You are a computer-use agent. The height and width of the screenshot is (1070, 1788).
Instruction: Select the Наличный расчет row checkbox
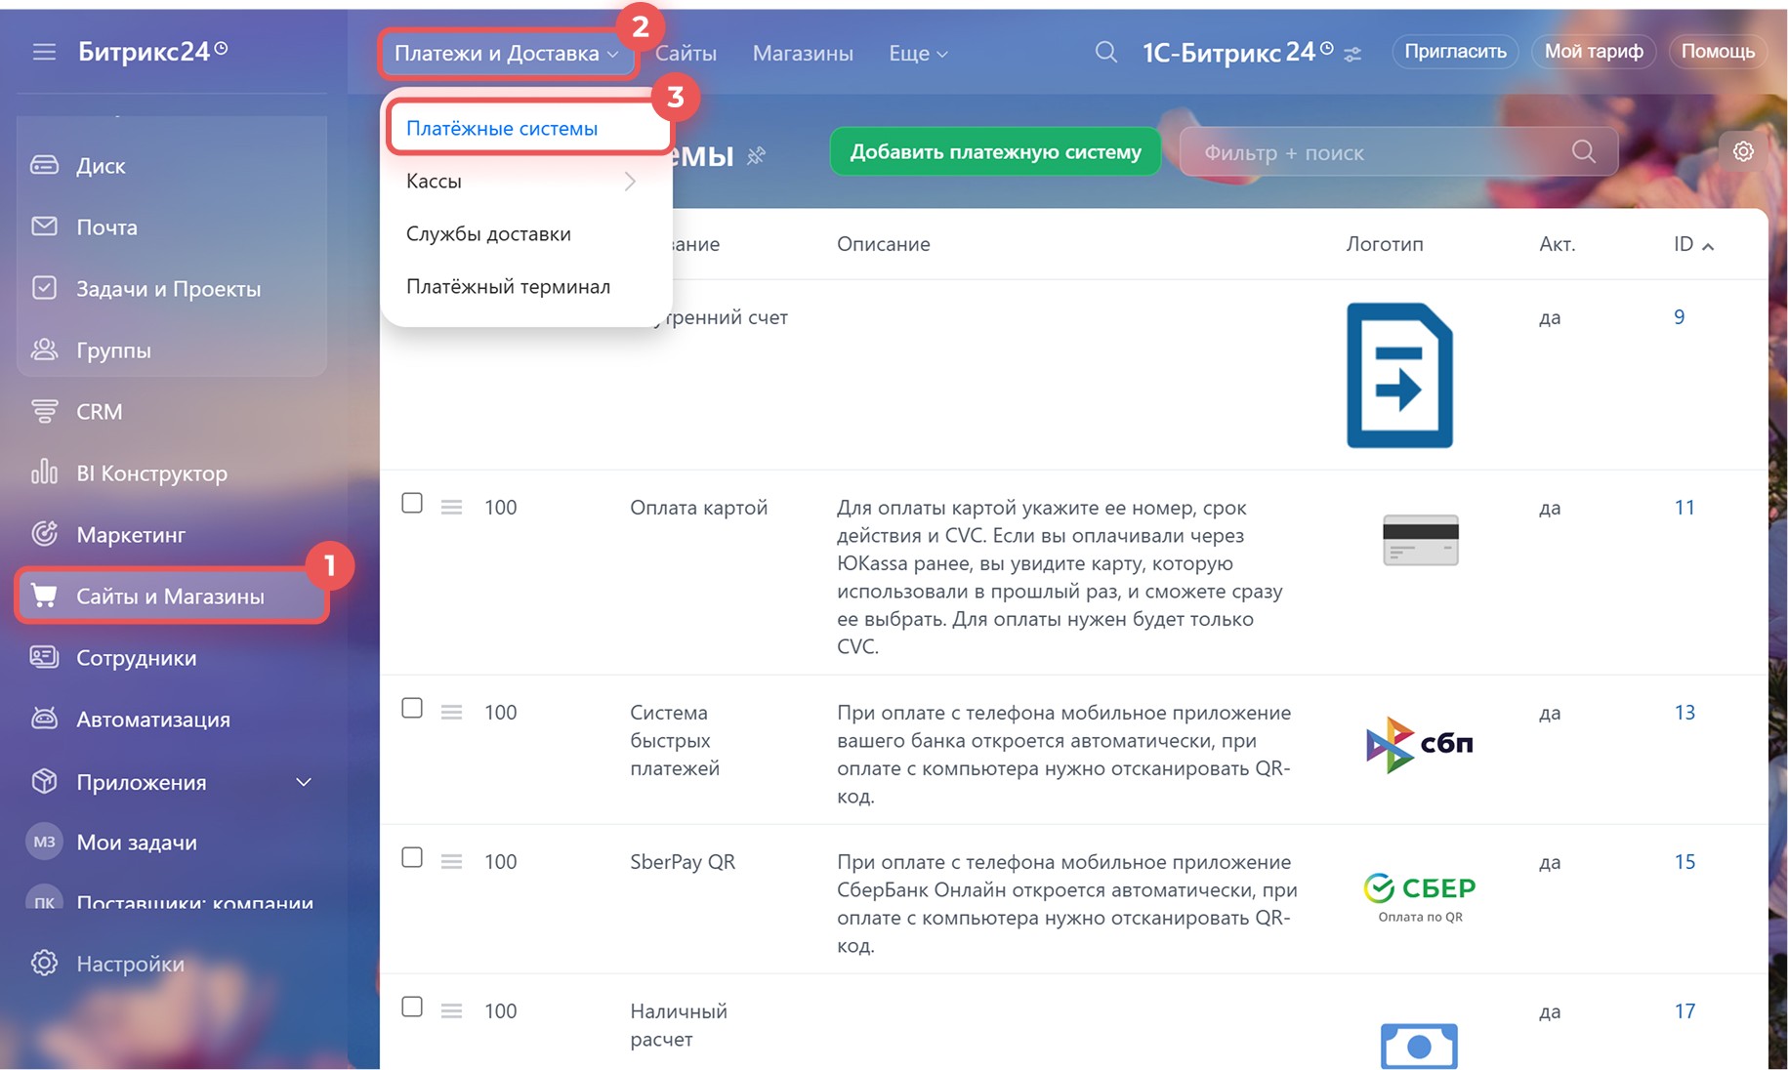click(x=412, y=1007)
